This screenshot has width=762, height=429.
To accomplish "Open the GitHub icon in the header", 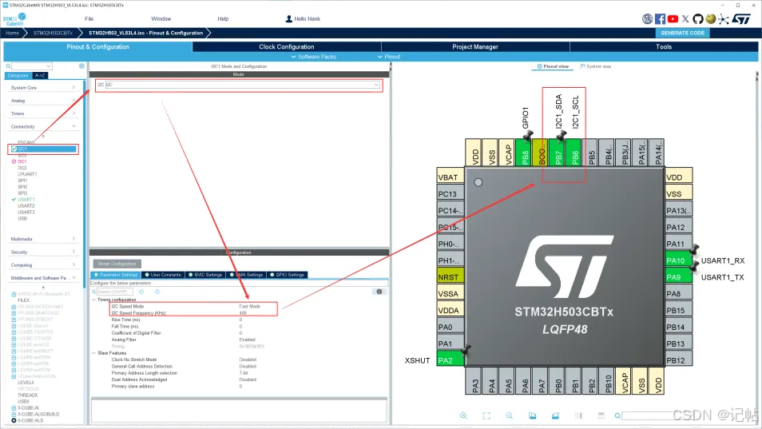I will click(698, 18).
